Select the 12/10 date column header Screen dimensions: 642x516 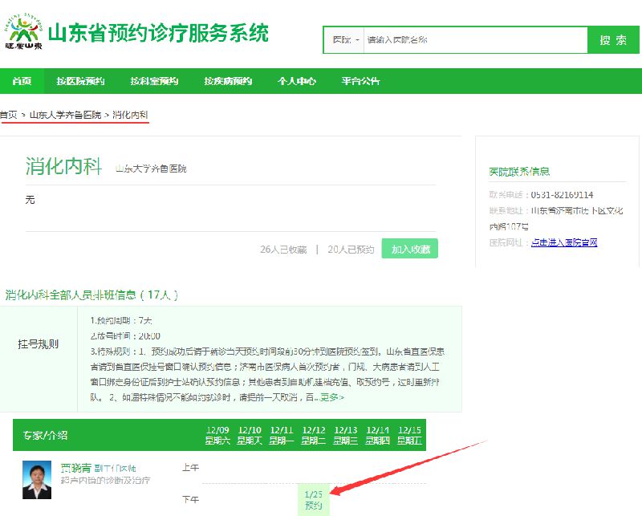(250, 435)
